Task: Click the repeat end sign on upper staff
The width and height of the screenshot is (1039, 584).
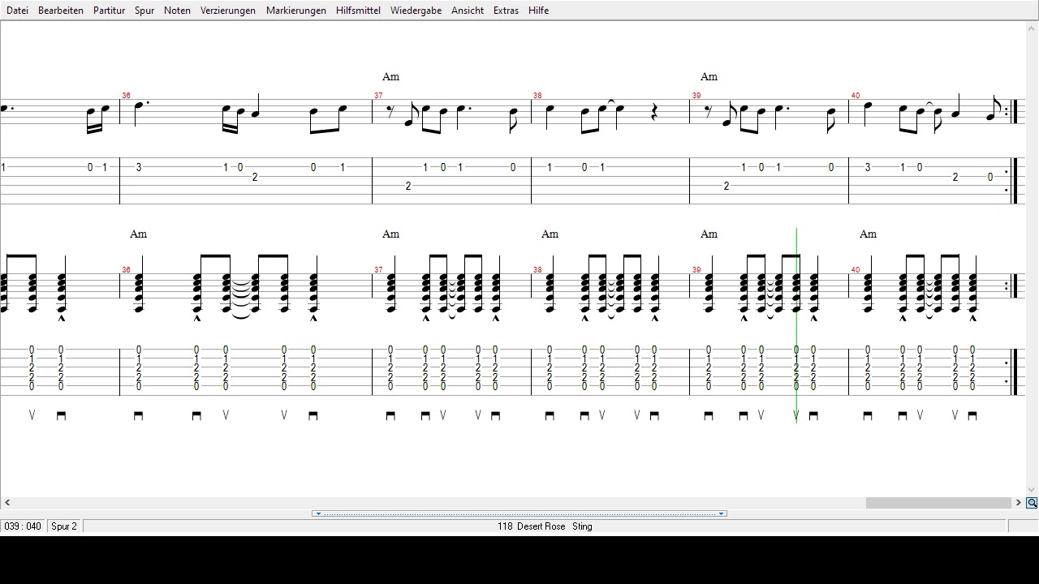Action: tap(1011, 111)
